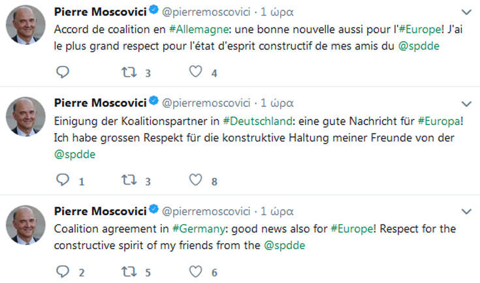The width and height of the screenshot is (480, 283).
Task: Open Pierre Moscovici name on the German tweet
Action: pyautogui.click(x=99, y=103)
